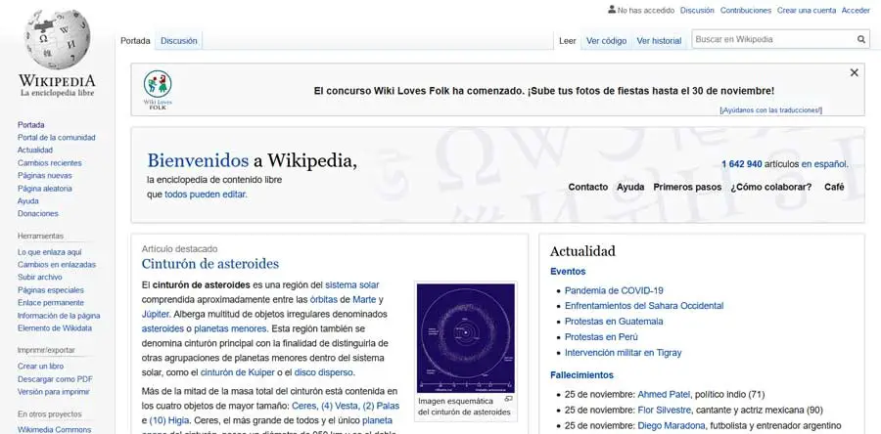Open Versión para imprimir
This screenshot has width=881, height=434.
click(54, 392)
